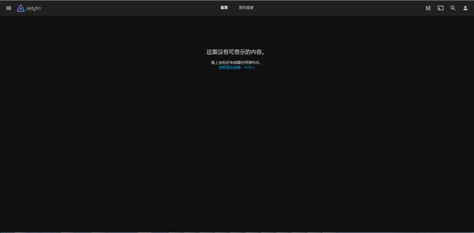The width and height of the screenshot is (474, 233).
Task: Click blank header space left of 首页
Action: [x=137, y=8]
